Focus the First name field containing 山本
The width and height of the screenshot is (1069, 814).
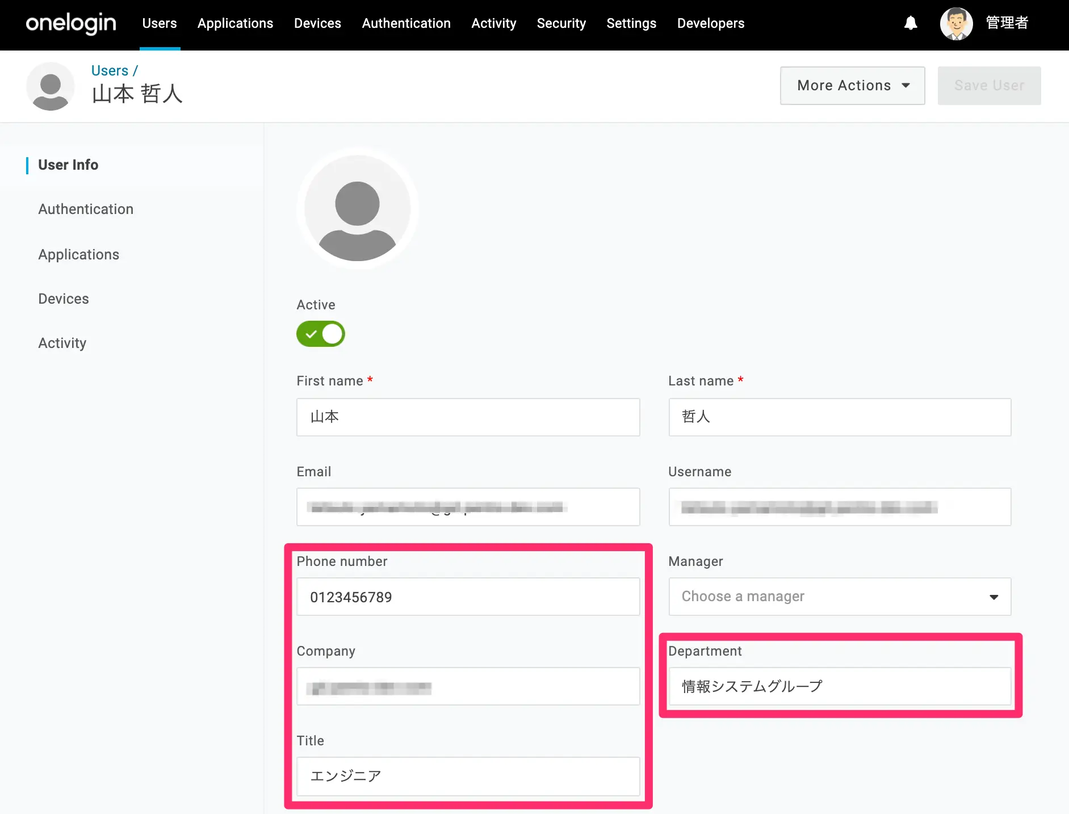click(x=468, y=417)
